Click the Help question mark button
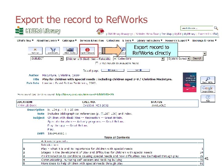This screenshot has height=166, width=222. coord(208,98)
